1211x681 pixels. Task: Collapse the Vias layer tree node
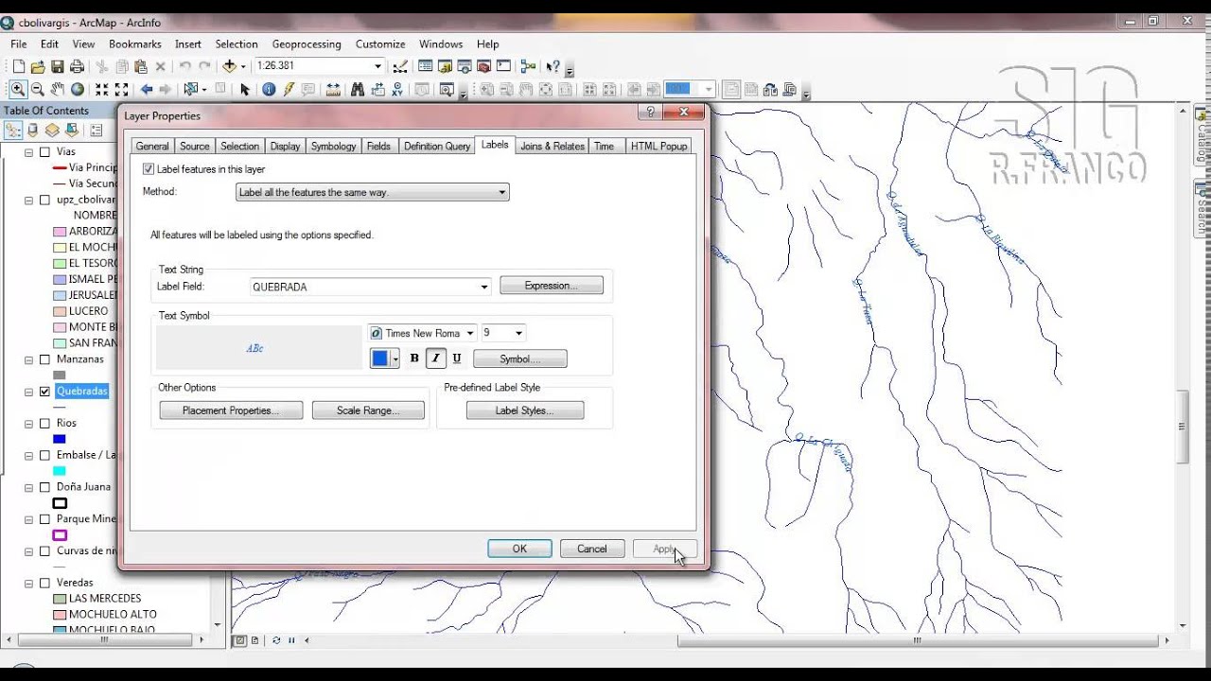click(28, 152)
